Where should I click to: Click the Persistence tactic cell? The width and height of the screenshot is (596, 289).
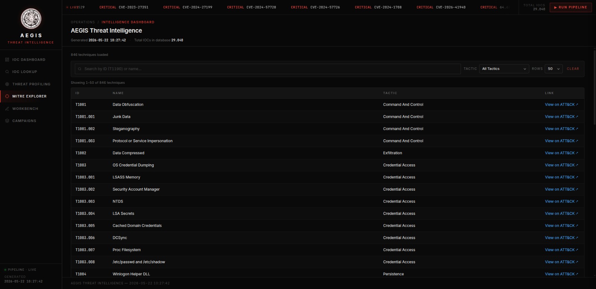pos(393,274)
